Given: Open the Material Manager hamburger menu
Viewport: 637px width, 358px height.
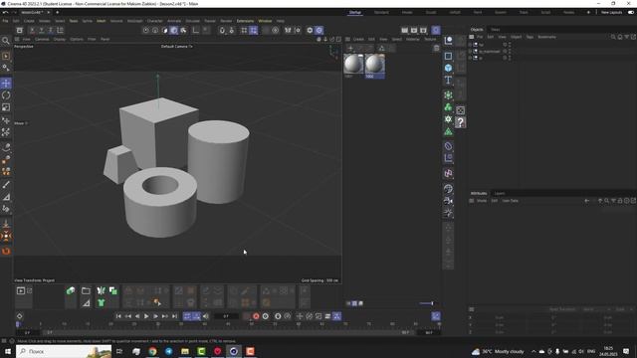Looking at the screenshot, I should point(347,39).
